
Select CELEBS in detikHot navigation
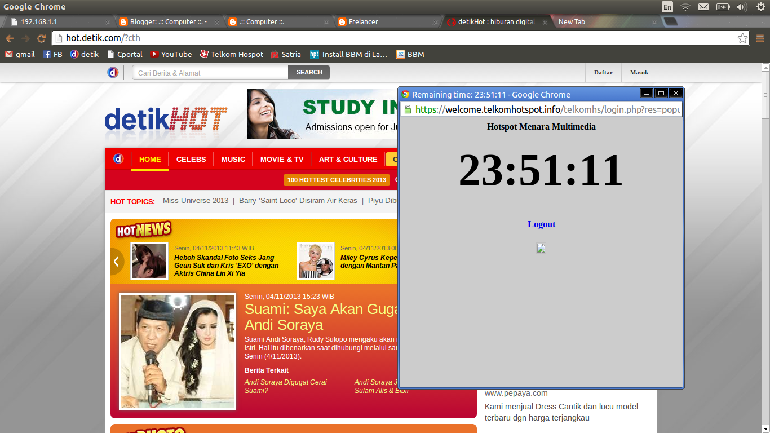click(x=191, y=159)
